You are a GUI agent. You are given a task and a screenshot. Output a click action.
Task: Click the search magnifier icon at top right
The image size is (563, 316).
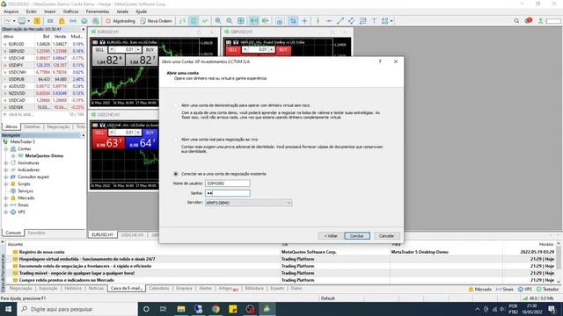click(516, 21)
